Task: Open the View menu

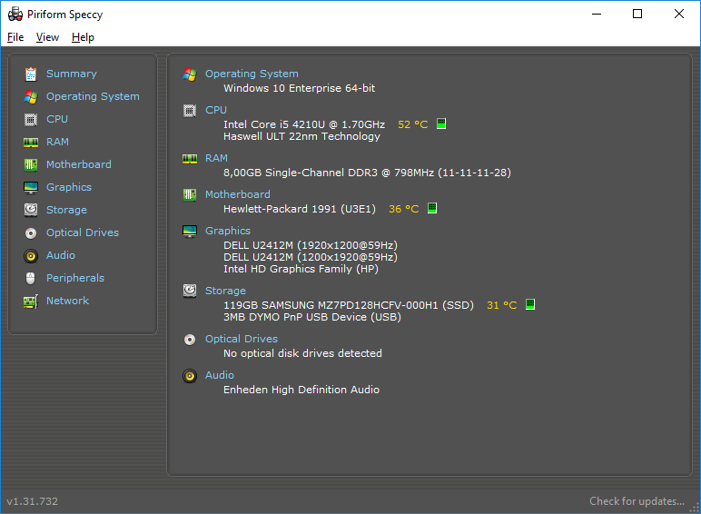Action: [47, 37]
